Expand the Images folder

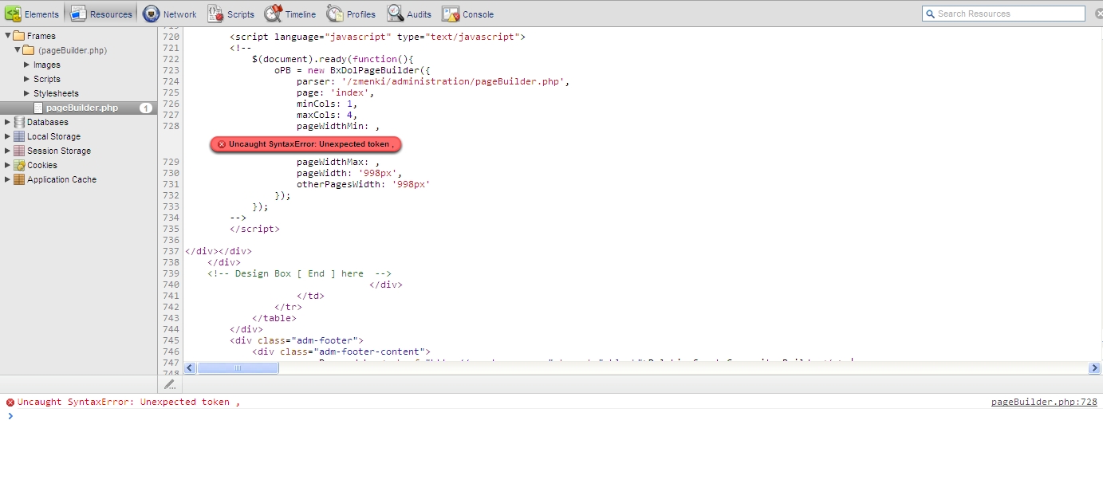point(27,65)
